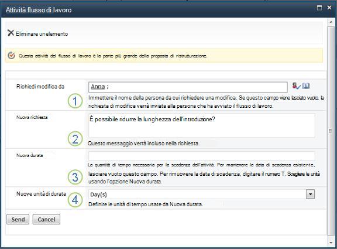Click the dialog title 'Attività flusso di lavoro'

(39, 10)
